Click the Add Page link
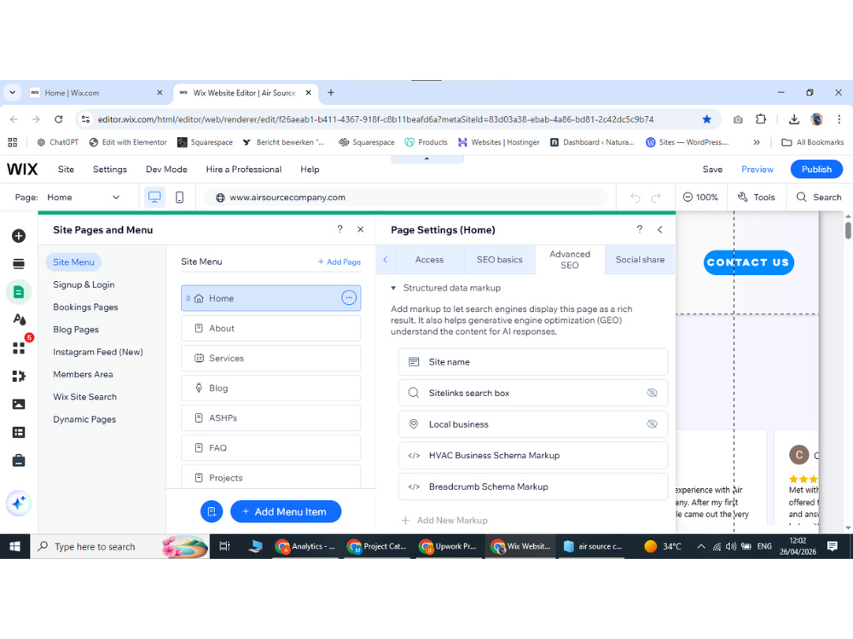Viewport: 853px width, 639px height. [x=339, y=262]
